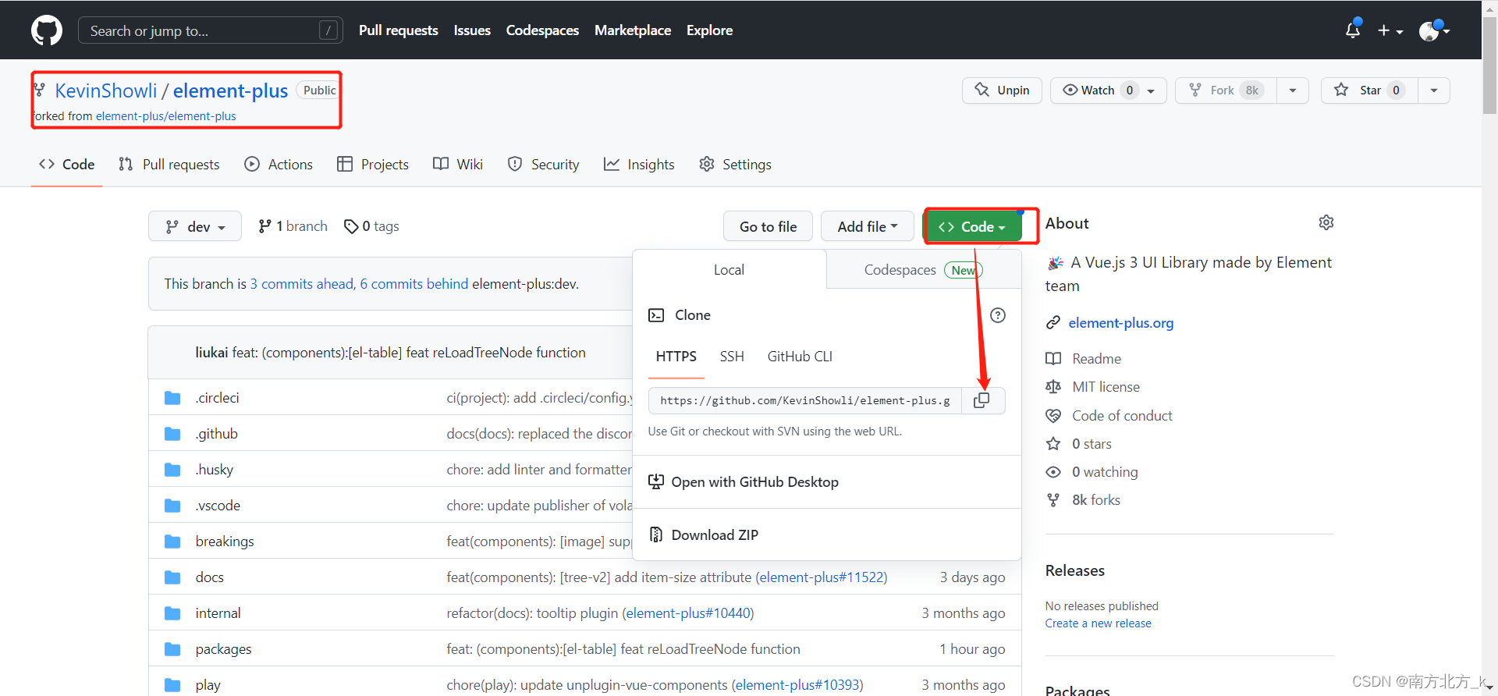Open the docs folder
This screenshot has height=696, width=1498.
[210, 577]
